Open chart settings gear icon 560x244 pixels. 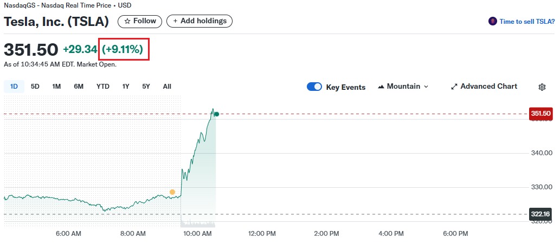[542, 87]
